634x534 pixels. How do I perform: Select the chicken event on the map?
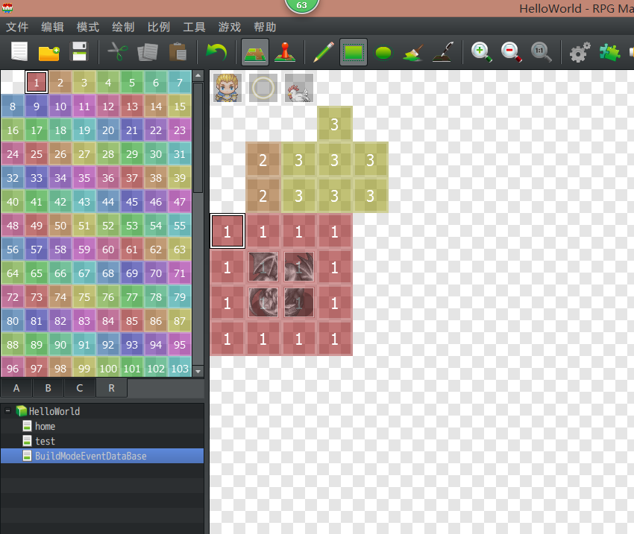(x=299, y=88)
